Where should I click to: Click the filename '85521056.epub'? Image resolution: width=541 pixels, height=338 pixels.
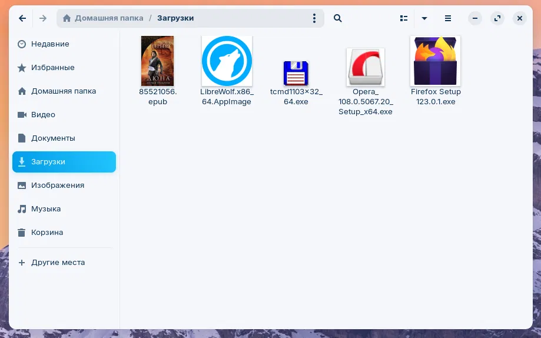[x=158, y=97]
